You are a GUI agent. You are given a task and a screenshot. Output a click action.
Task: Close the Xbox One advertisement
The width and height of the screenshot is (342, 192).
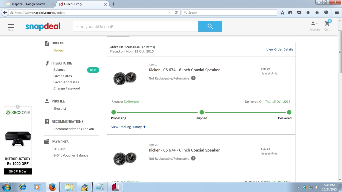click(x=18, y=107)
